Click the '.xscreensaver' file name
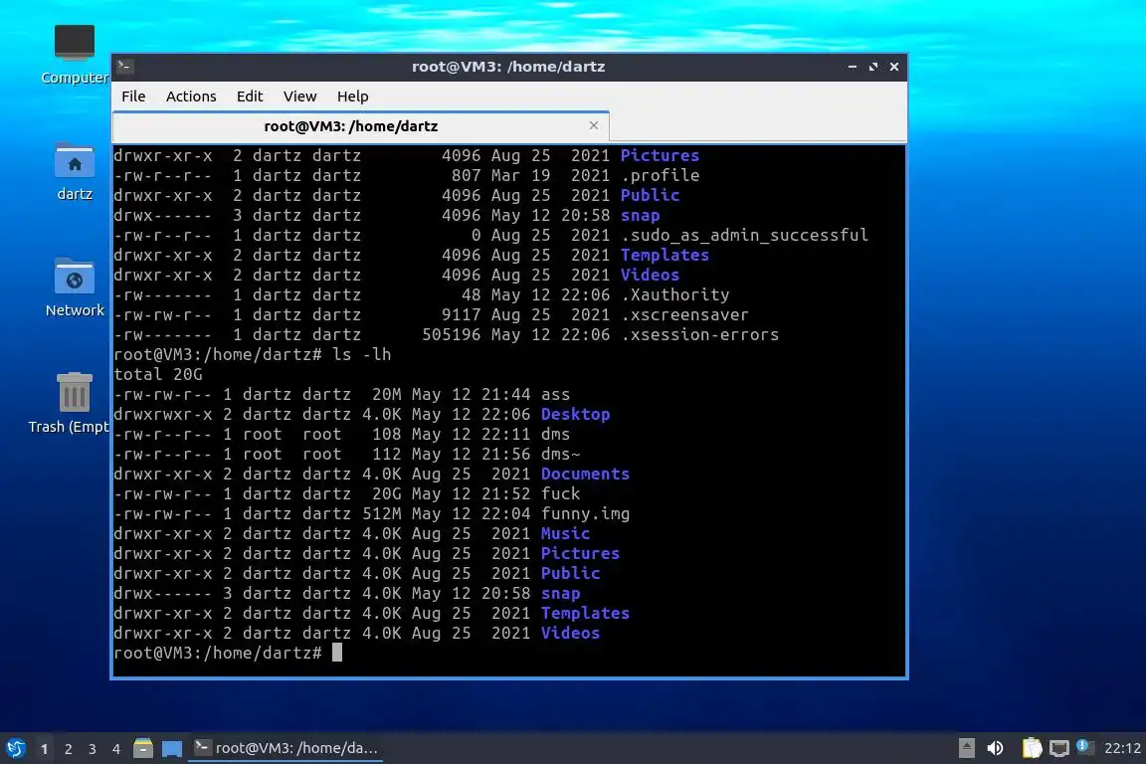The width and height of the screenshot is (1146, 764). 684,315
